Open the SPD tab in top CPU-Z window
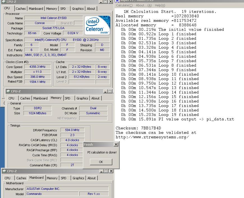 tap(63, 9)
